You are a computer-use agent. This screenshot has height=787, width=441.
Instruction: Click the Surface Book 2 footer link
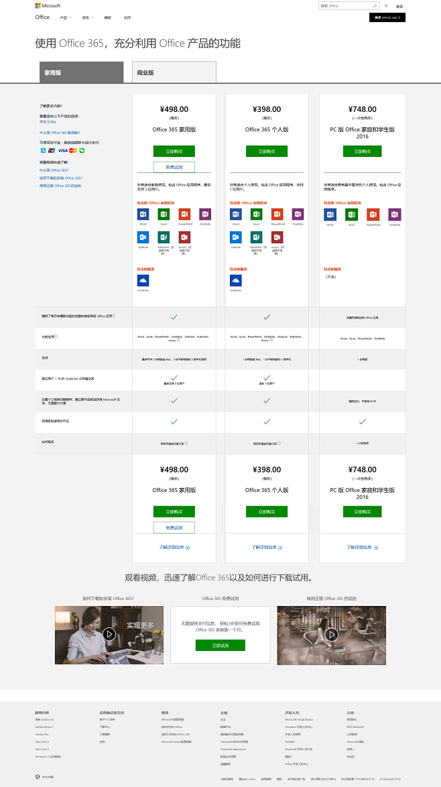coord(44,727)
